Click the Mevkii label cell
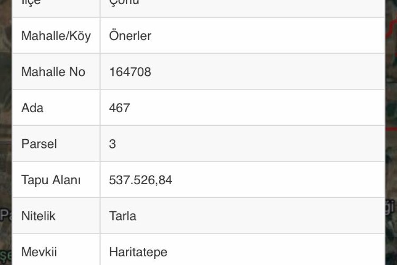The height and width of the screenshot is (265, 397). 56,250
